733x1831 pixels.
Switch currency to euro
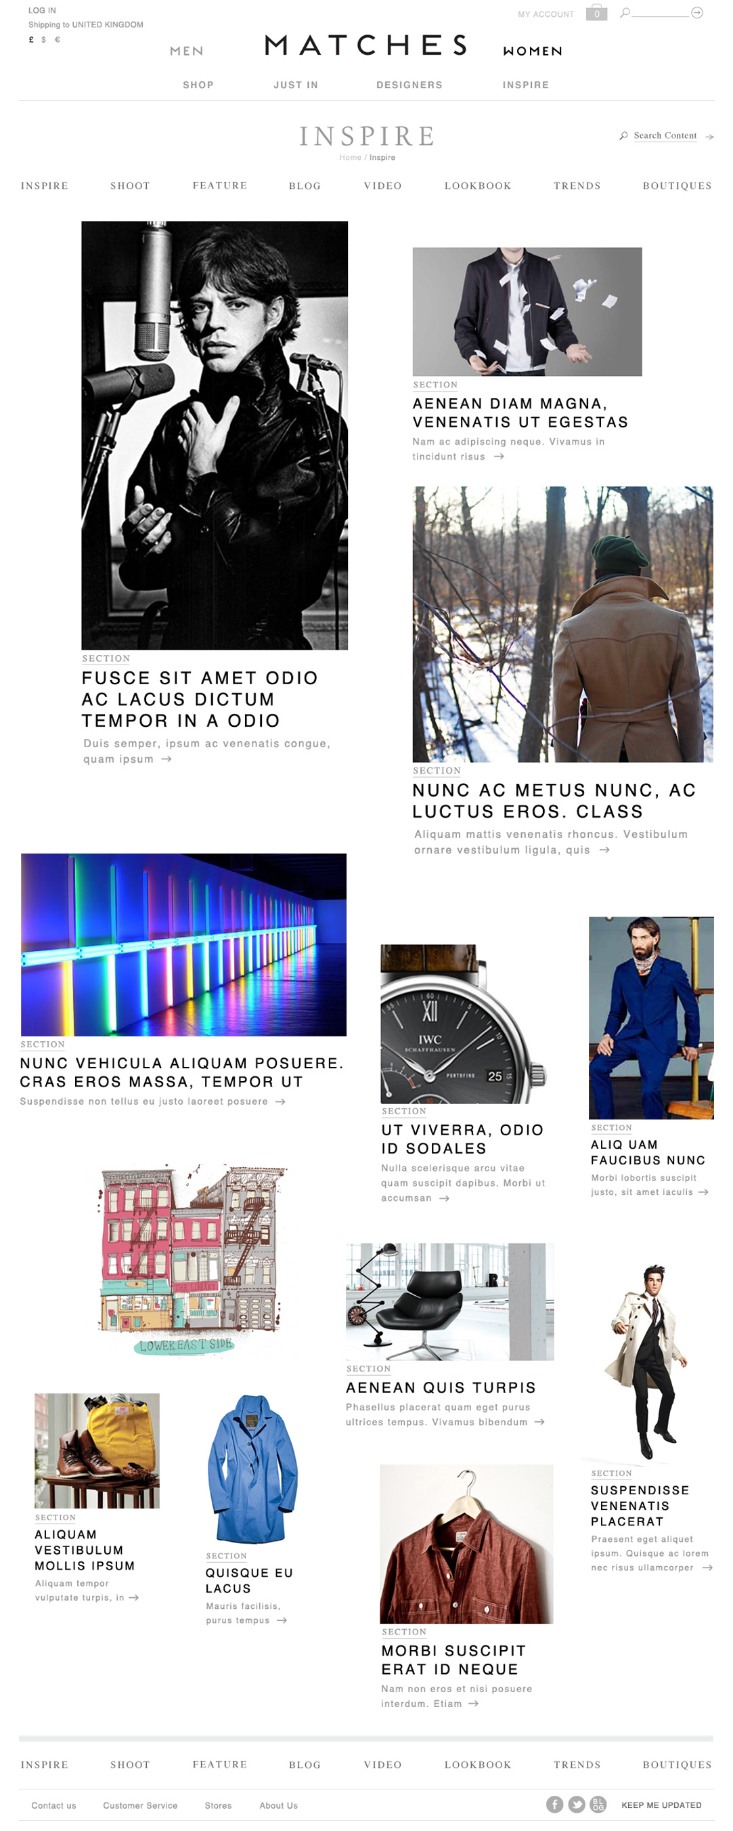click(58, 40)
